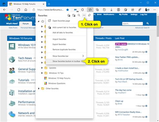Screen dimensions: 159x122
Task: Open the Edge Settings and more menu
Action: click(155, 10)
